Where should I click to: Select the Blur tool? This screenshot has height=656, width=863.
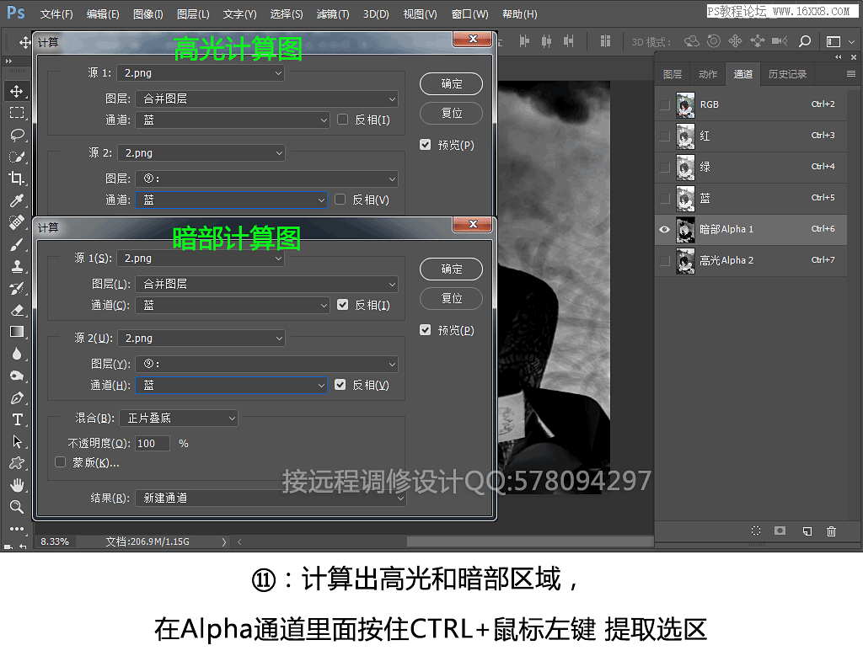point(17,354)
